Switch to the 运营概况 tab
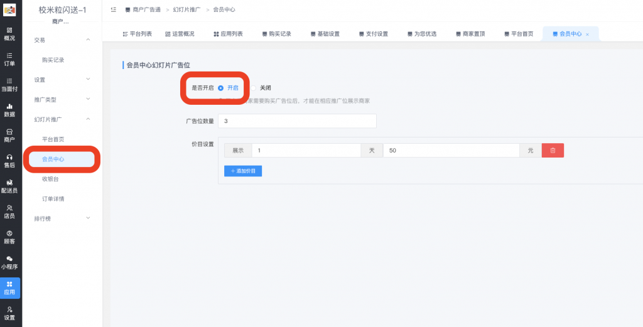Viewport: 643px width, 327px height. click(x=180, y=34)
